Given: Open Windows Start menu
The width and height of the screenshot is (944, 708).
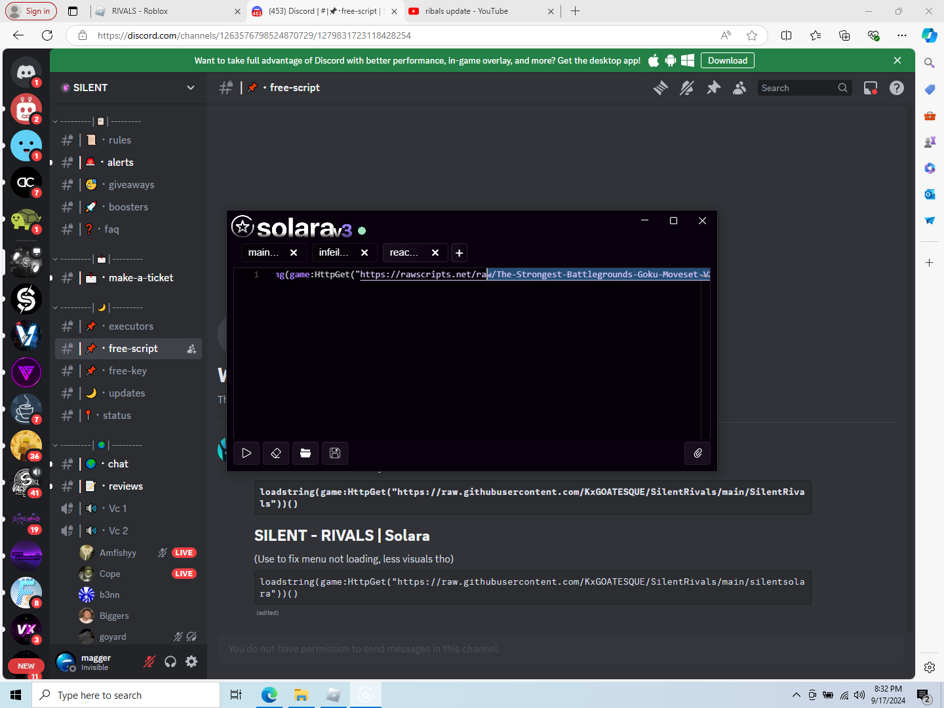Looking at the screenshot, I should pos(16,695).
